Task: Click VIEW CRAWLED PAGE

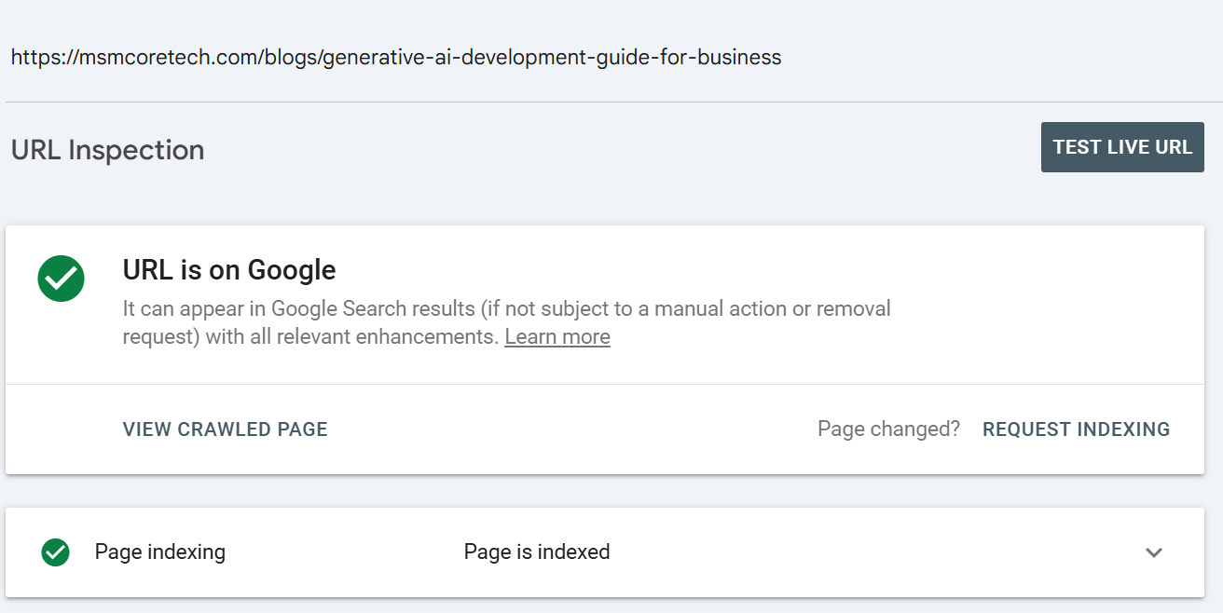Action: click(225, 429)
